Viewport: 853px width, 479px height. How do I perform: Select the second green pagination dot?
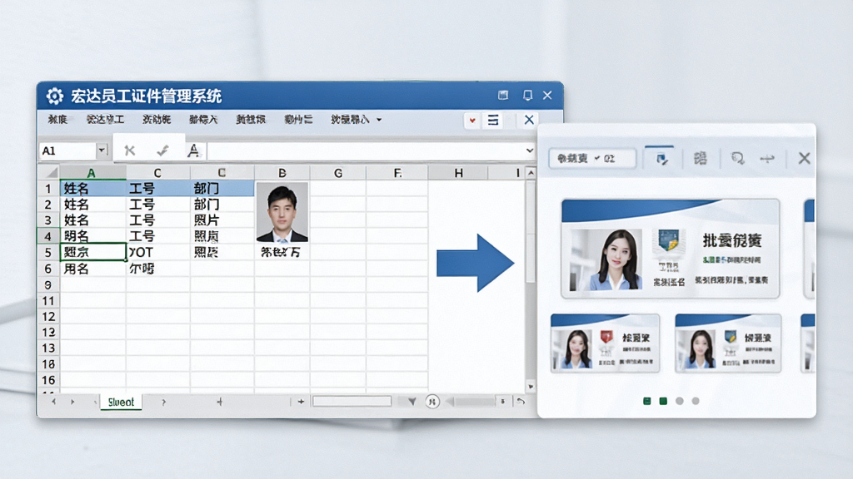pyautogui.click(x=663, y=401)
